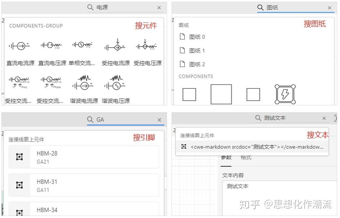
Task: Select the 直流电压源 component symbol
Action: 51,45
